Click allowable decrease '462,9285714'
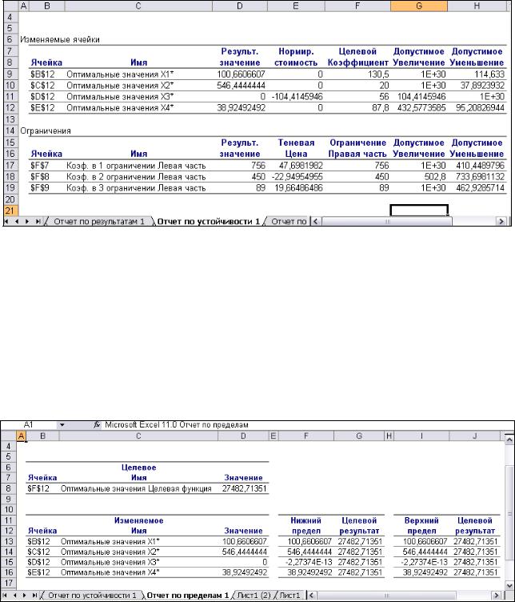 click(x=480, y=188)
